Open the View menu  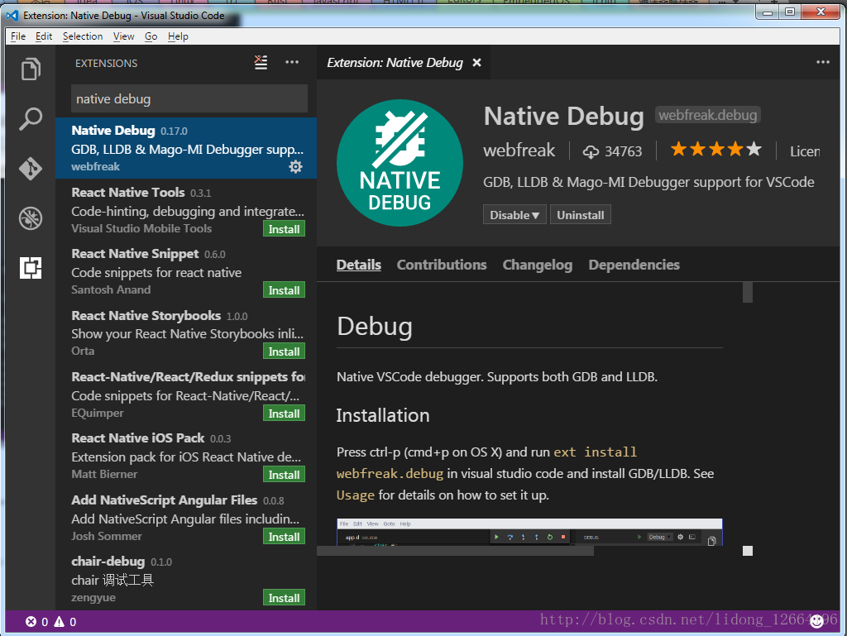124,36
